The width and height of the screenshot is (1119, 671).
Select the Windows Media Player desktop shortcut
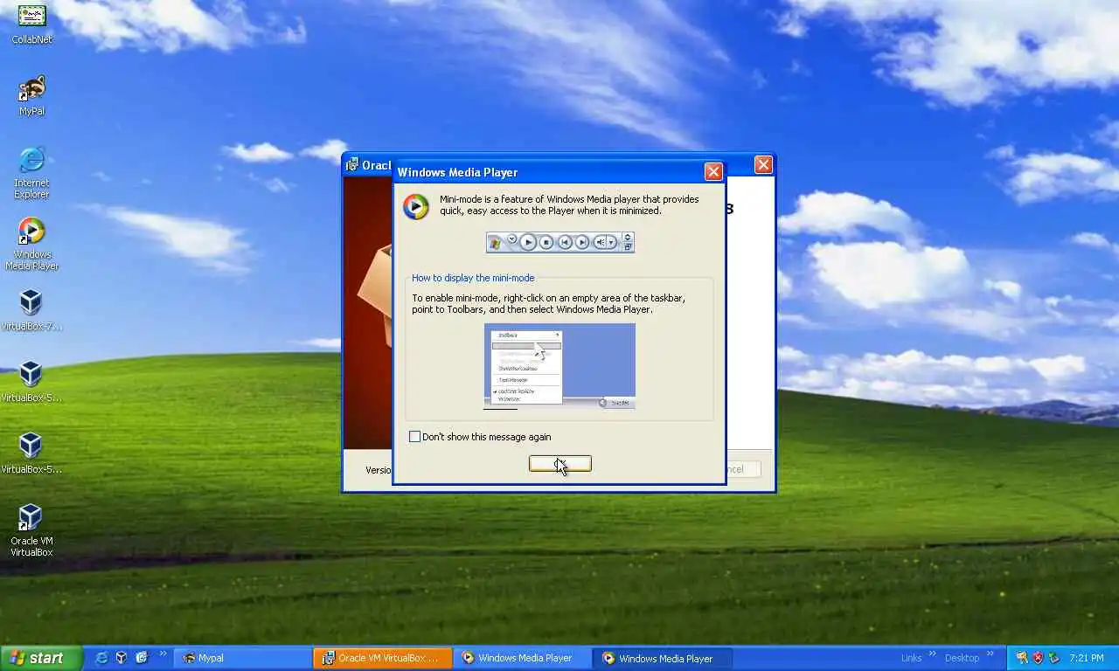click(31, 244)
